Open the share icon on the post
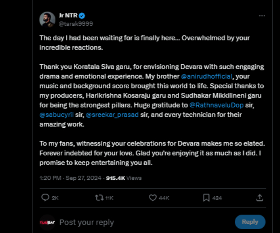 [x=260, y=198]
